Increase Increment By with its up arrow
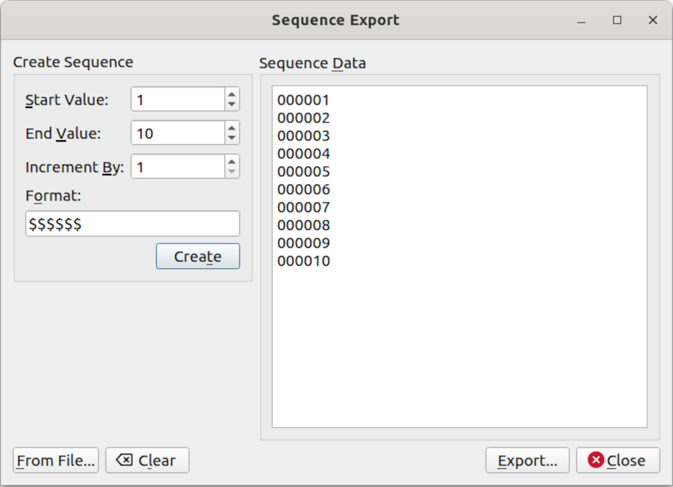This screenshot has width=673, height=487. tap(232, 161)
